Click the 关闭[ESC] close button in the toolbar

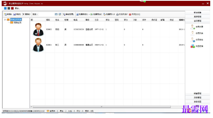coord(135,14)
